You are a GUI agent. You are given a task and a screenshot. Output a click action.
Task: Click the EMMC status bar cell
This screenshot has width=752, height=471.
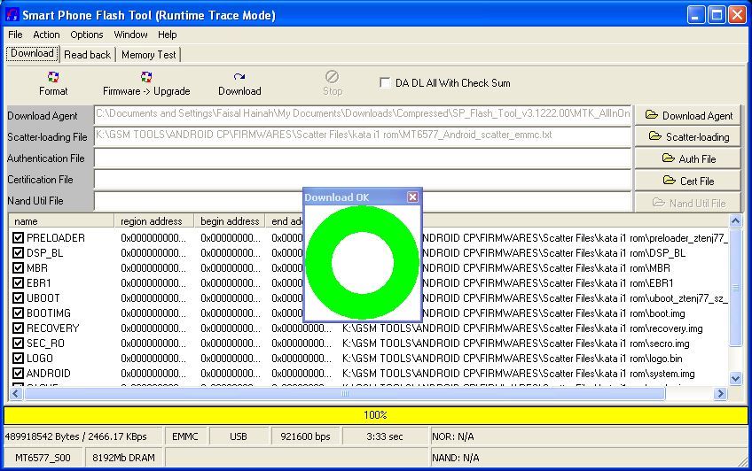click(185, 436)
